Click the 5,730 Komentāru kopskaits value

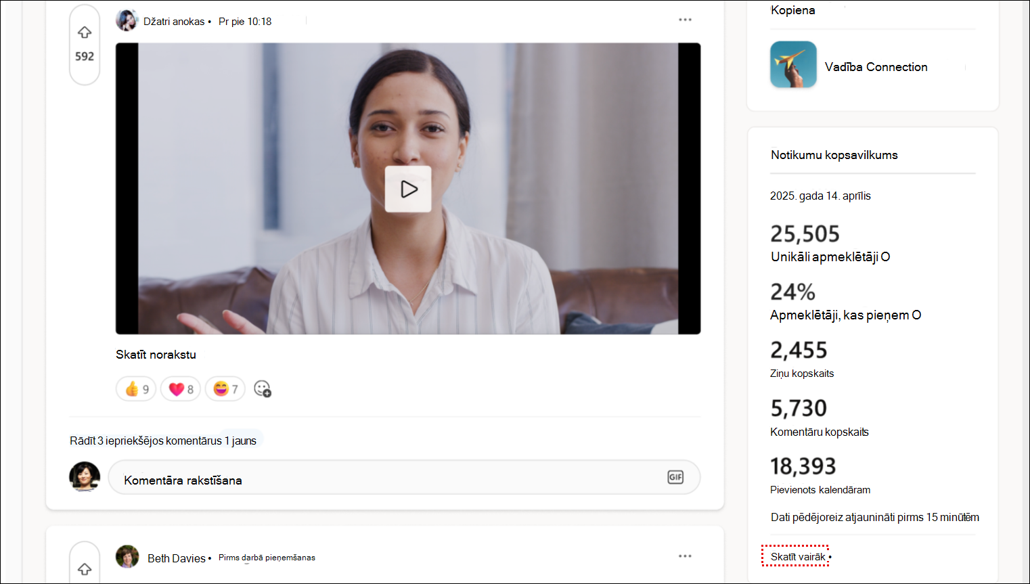click(799, 409)
